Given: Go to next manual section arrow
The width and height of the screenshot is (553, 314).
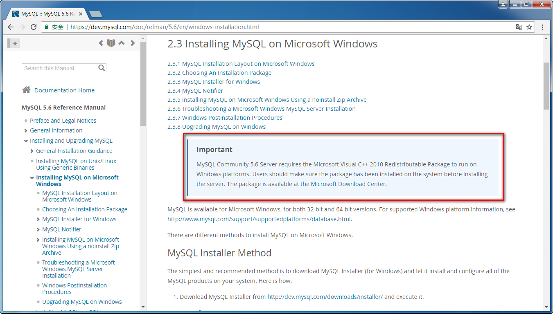Looking at the screenshot, I should tap(133, 43).
